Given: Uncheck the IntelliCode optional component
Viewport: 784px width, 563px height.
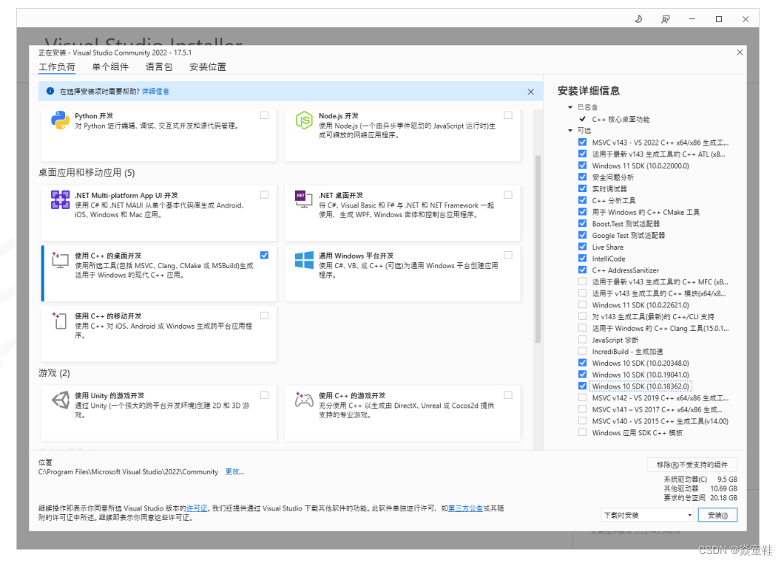Looking at the screenshot, I should (x=583, y=258).
